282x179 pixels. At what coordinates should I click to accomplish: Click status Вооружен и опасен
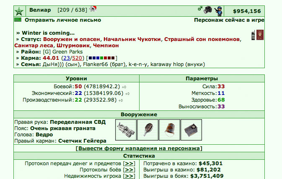pyautogui.click(x=72, y=39)
